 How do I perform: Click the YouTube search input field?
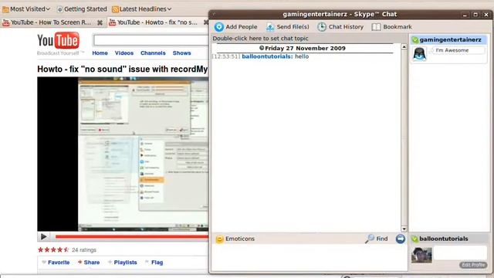tap(151, 40)
